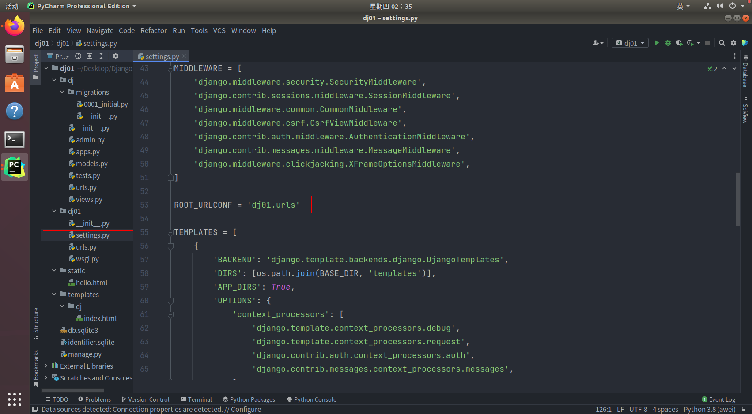
Task: Collapse the migrations folder in tree
Action: tap(62, 92)
